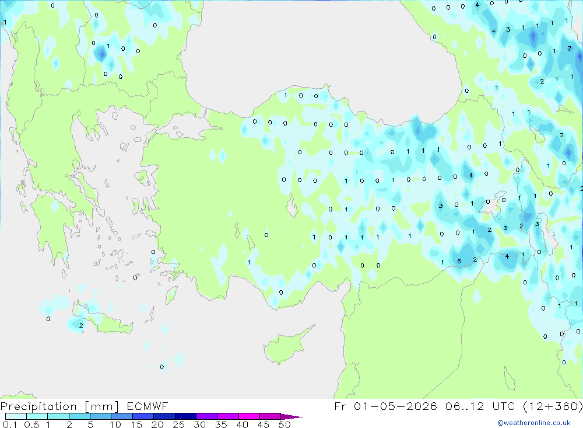583x428 pixels.
Task: Click the '50' legend scale label
Action: tap(285, 424)
